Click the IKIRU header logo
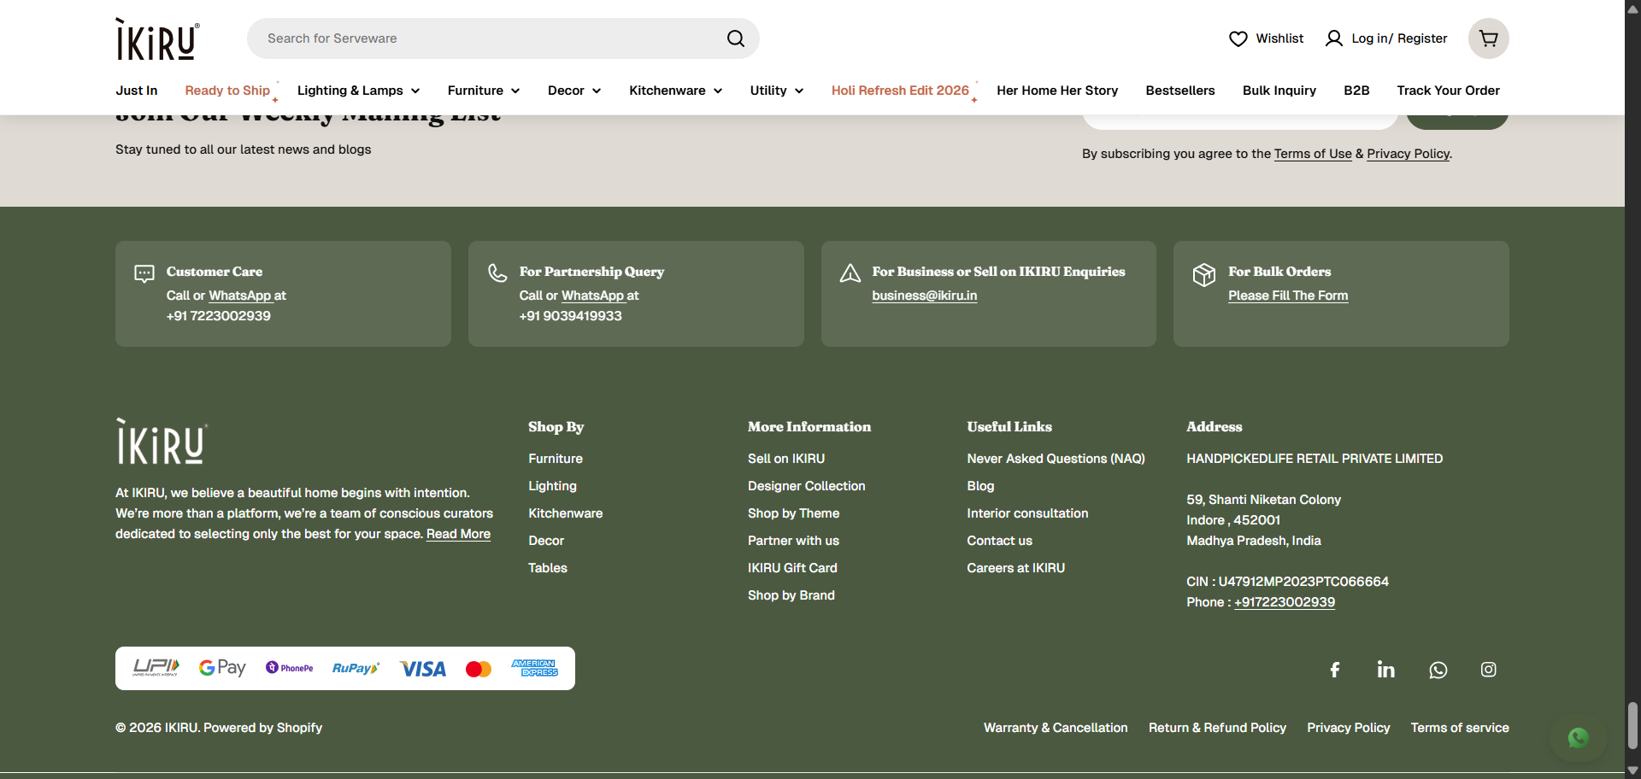 [x=157, y=39]
